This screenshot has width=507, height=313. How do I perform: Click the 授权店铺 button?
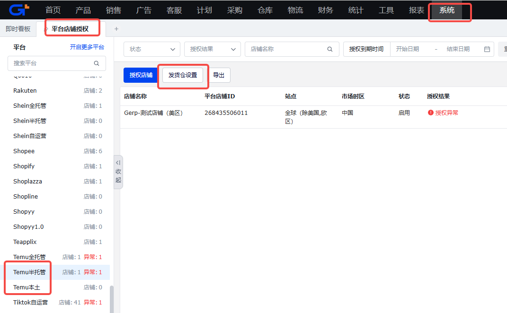(141, 75)
